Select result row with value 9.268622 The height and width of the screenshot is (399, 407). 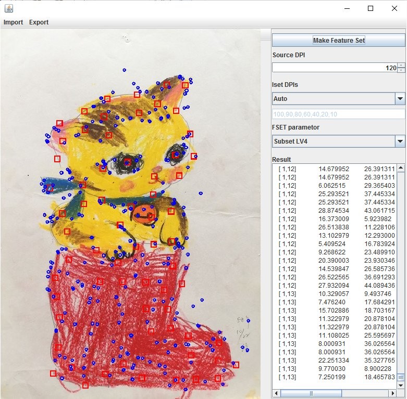[335, 252]
